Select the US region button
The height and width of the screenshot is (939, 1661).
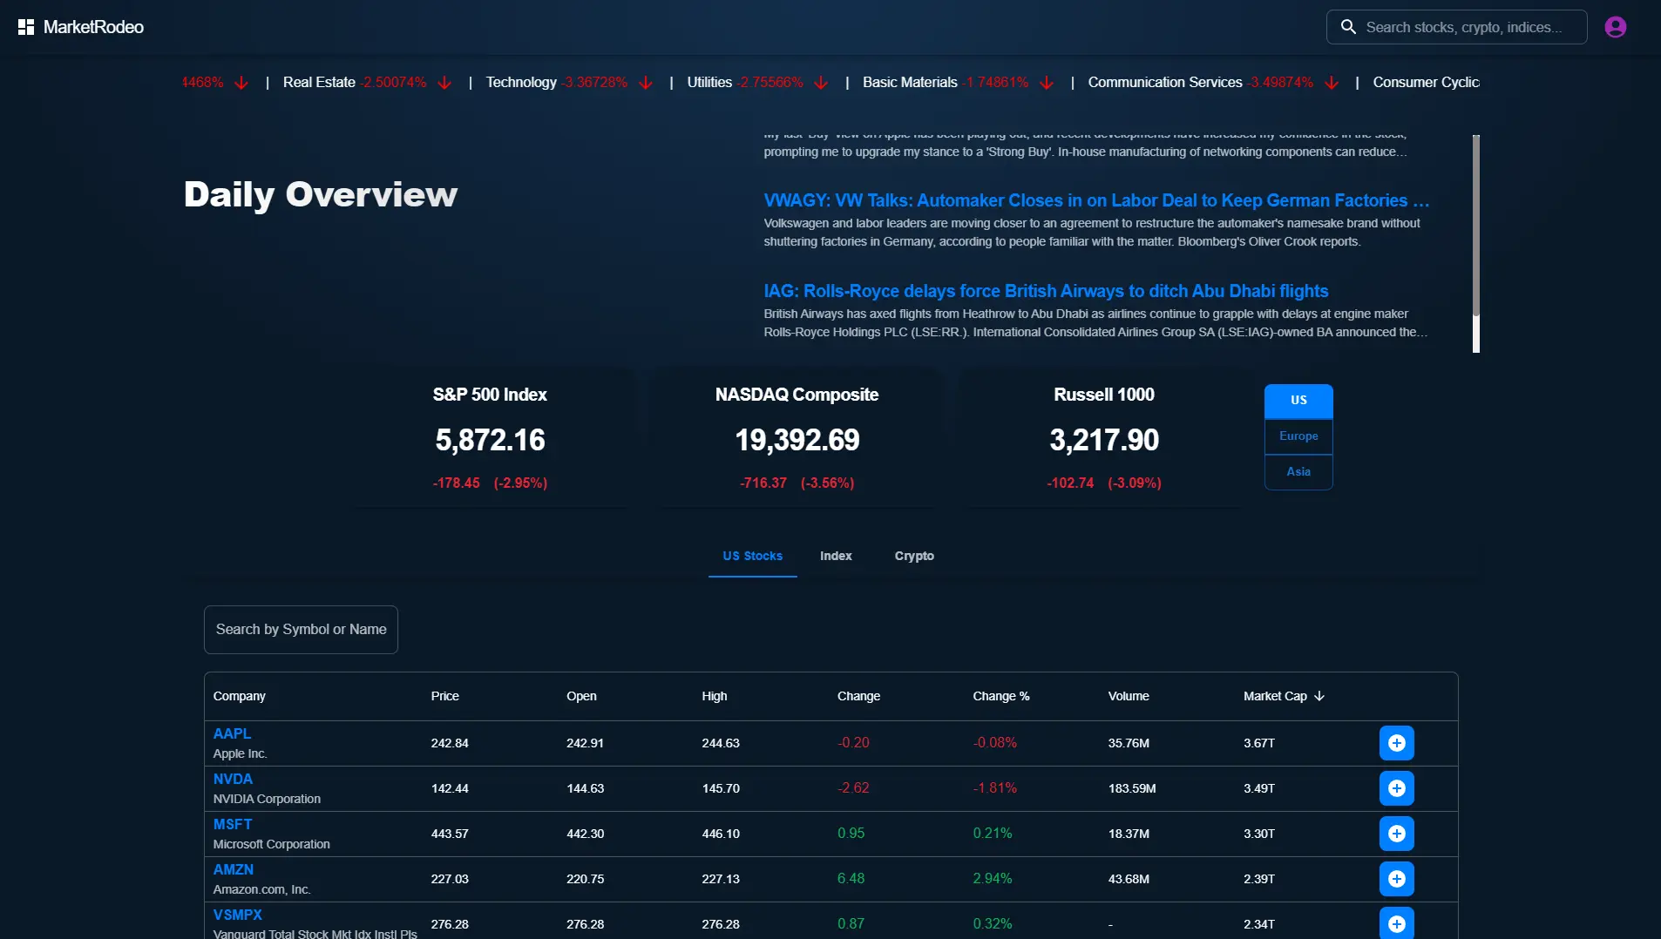tap(1298, 401)
